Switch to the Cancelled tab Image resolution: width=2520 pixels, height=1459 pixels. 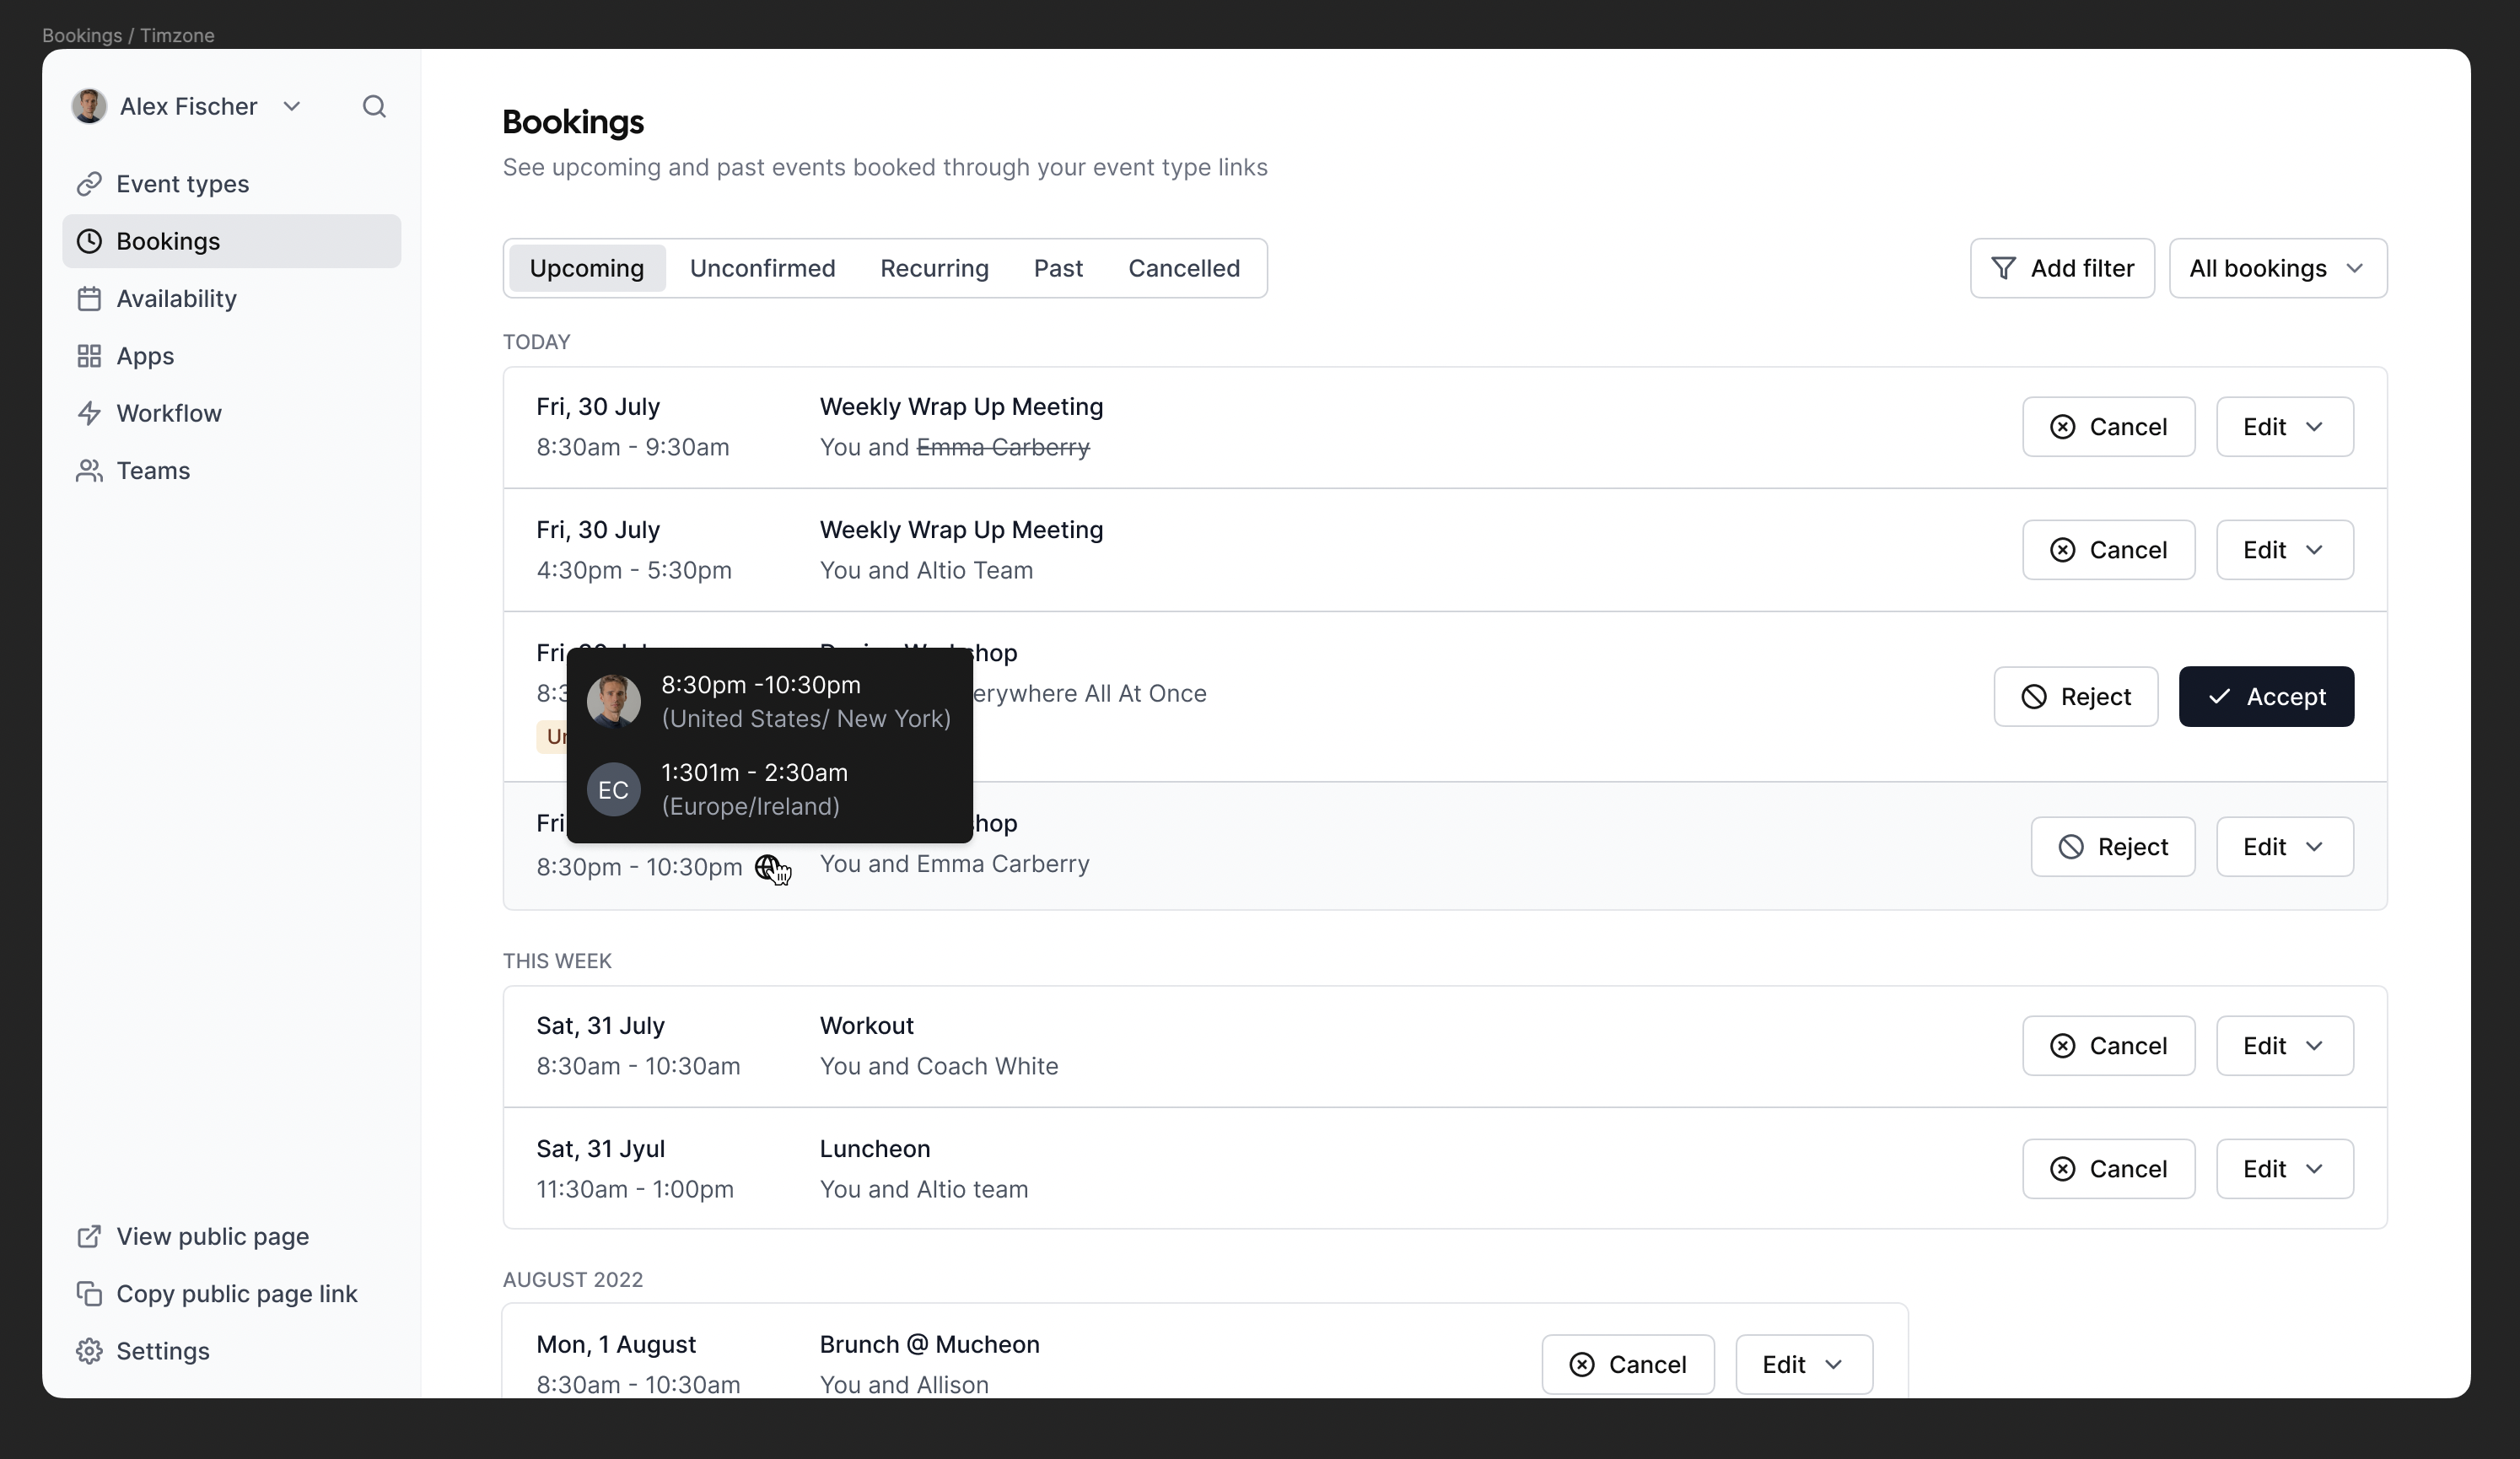click(x=1184, y=268)
